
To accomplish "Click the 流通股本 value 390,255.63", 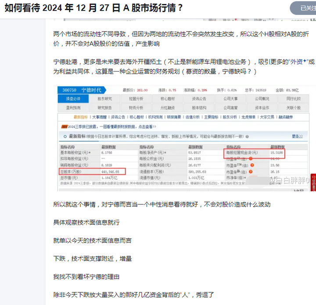I will tap(197, 172).
